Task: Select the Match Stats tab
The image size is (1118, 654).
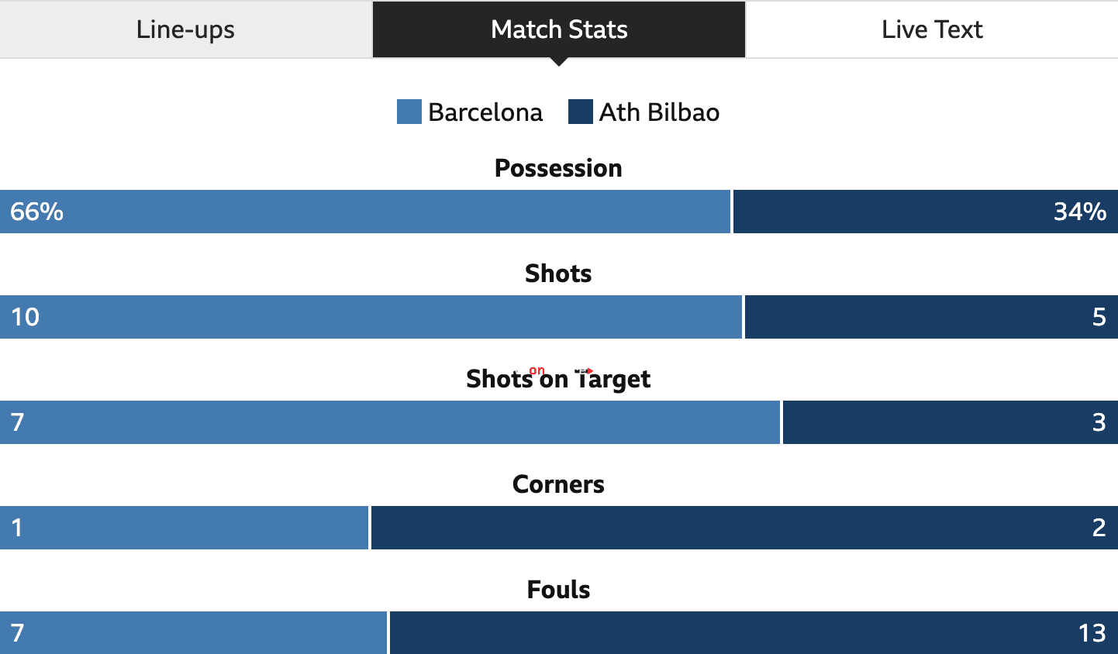Action: (559, 29)
